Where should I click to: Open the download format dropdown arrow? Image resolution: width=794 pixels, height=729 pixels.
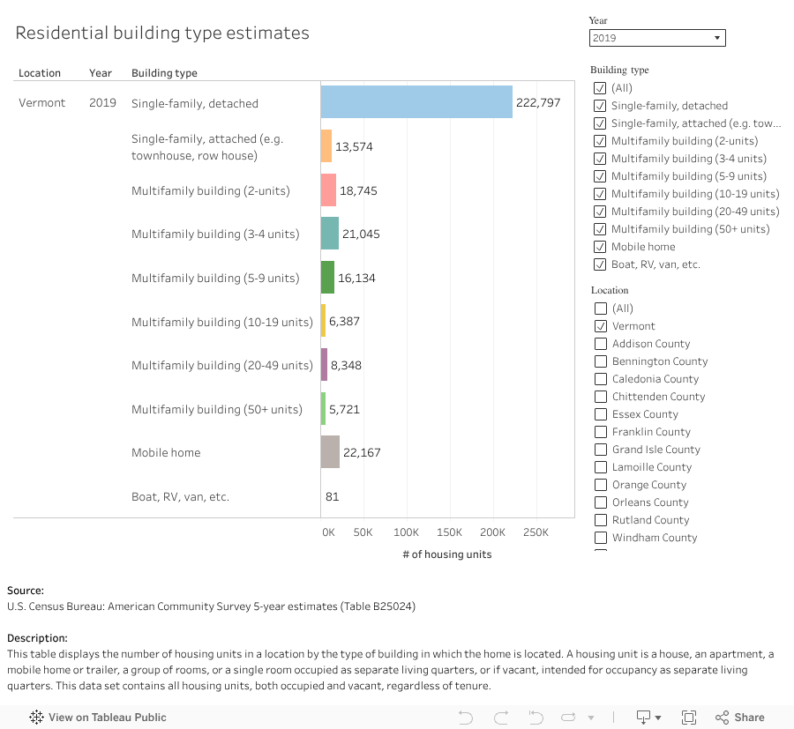click(657, 717)
